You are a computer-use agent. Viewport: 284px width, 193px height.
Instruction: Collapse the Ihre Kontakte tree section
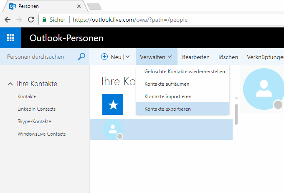coord(10,84)
